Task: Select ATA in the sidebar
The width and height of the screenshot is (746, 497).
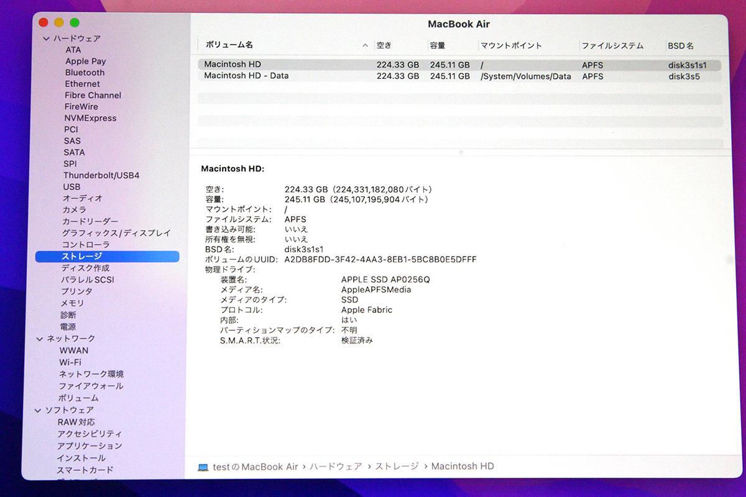Action: pos(73,50)
